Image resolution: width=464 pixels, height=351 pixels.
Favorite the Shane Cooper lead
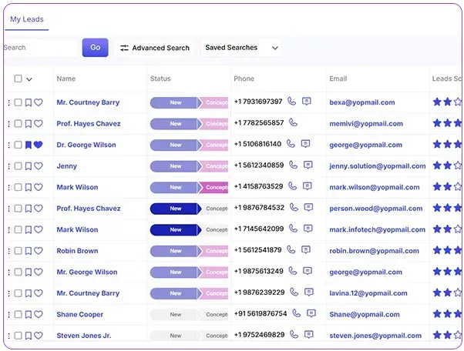coord(39,314)
